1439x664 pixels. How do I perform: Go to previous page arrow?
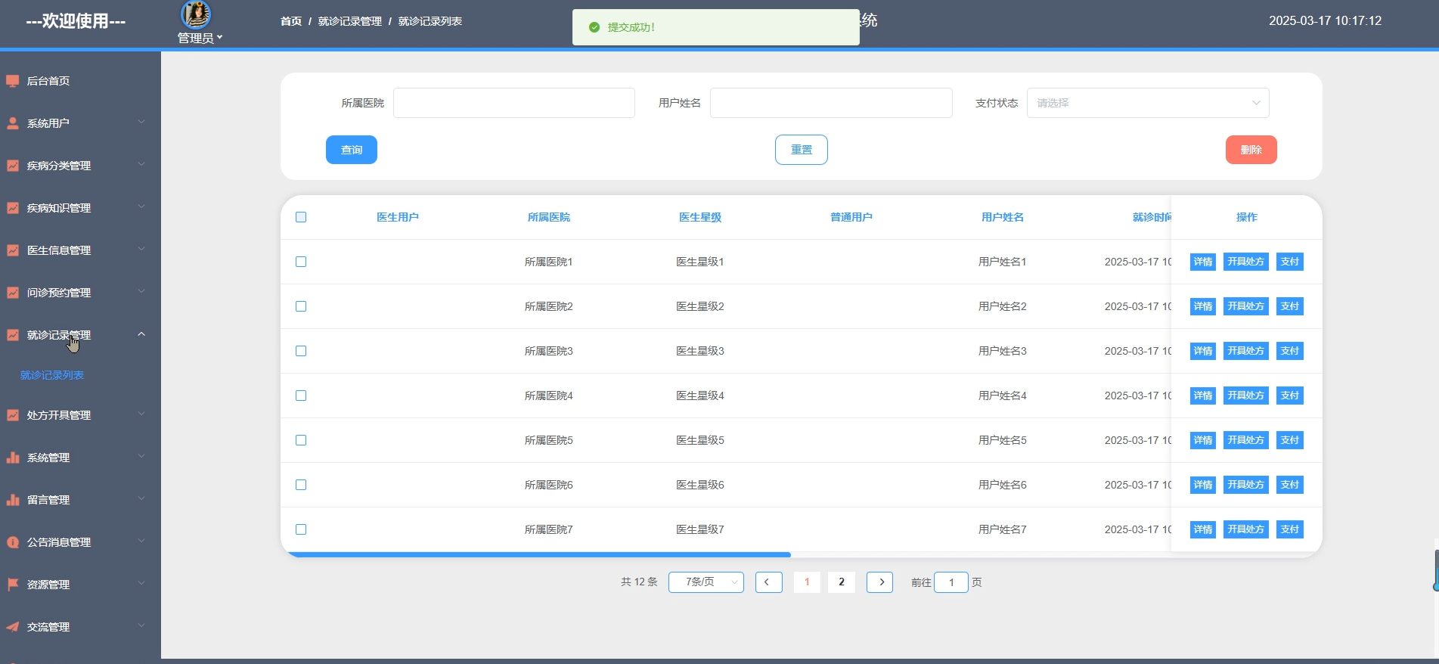tap(768, 582)
